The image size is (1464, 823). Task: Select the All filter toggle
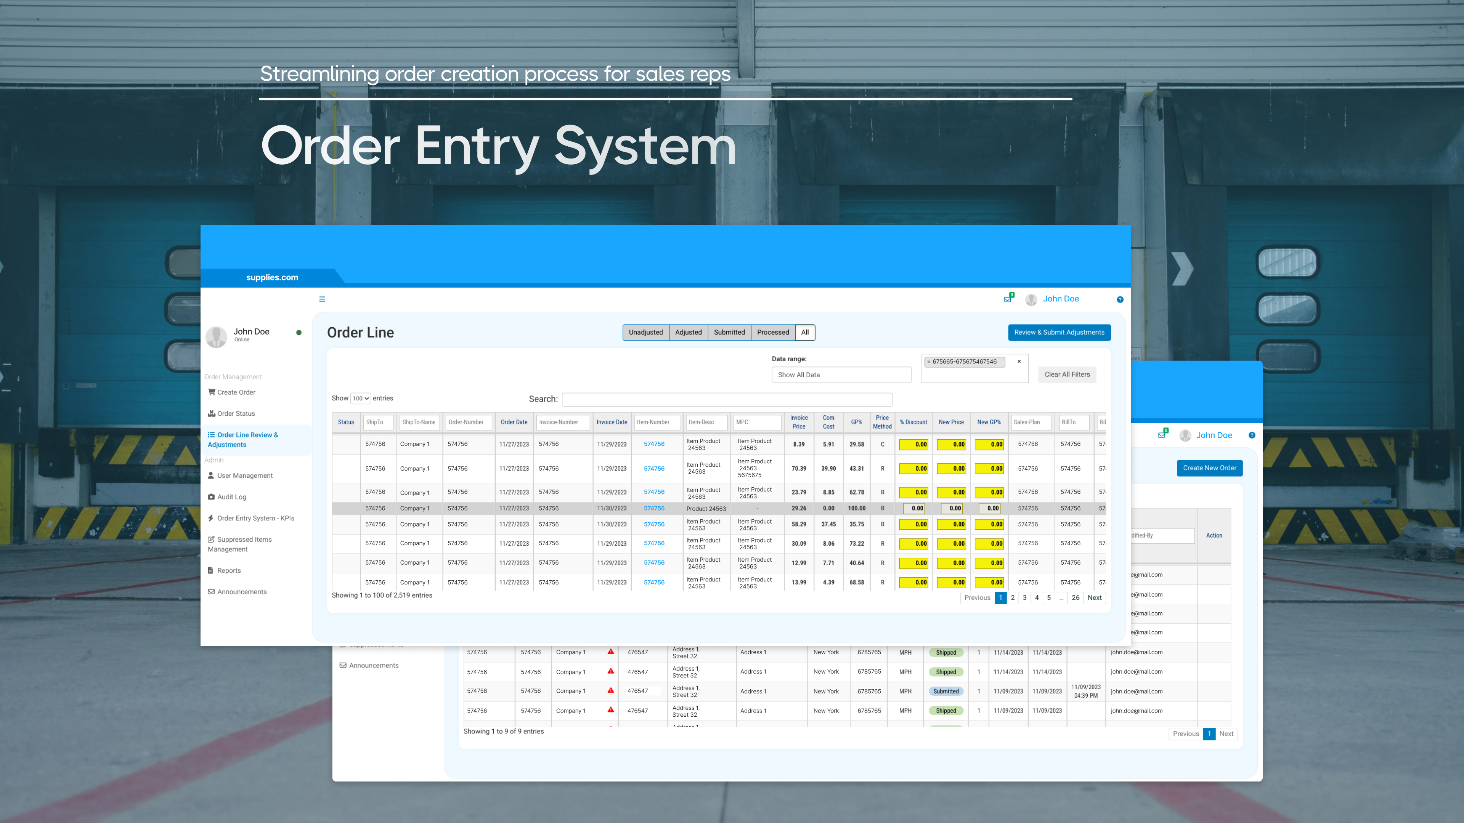point(805,332)
